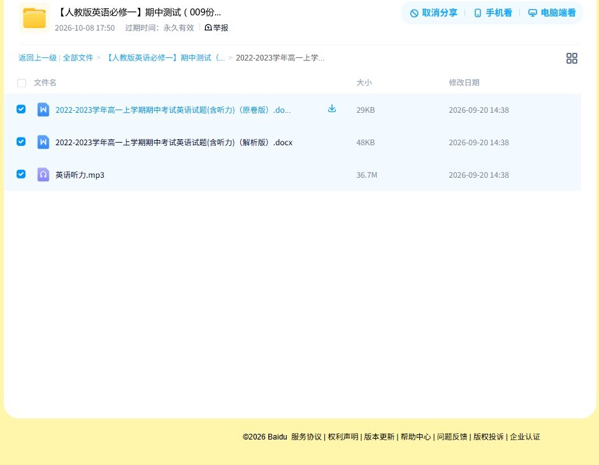
Task: Click 帮助中心 footer link
Action: click(x=415, y=437)
